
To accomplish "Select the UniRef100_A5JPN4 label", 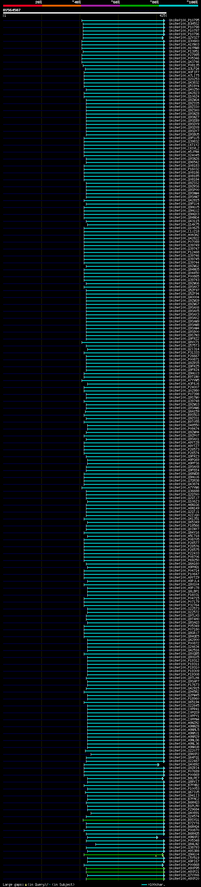I will click(x=184, y=152).
